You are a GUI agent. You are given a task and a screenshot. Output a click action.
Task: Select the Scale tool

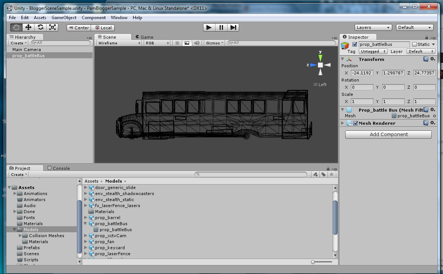click(x=52, y=27)
